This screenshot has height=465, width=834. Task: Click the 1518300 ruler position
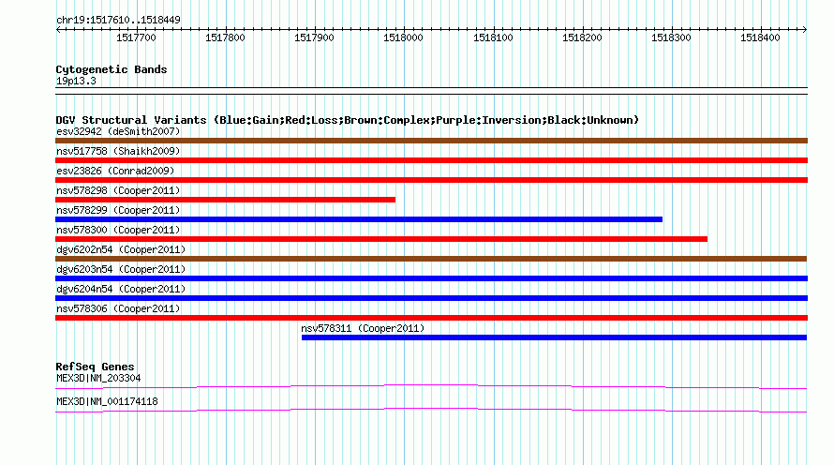671,37
